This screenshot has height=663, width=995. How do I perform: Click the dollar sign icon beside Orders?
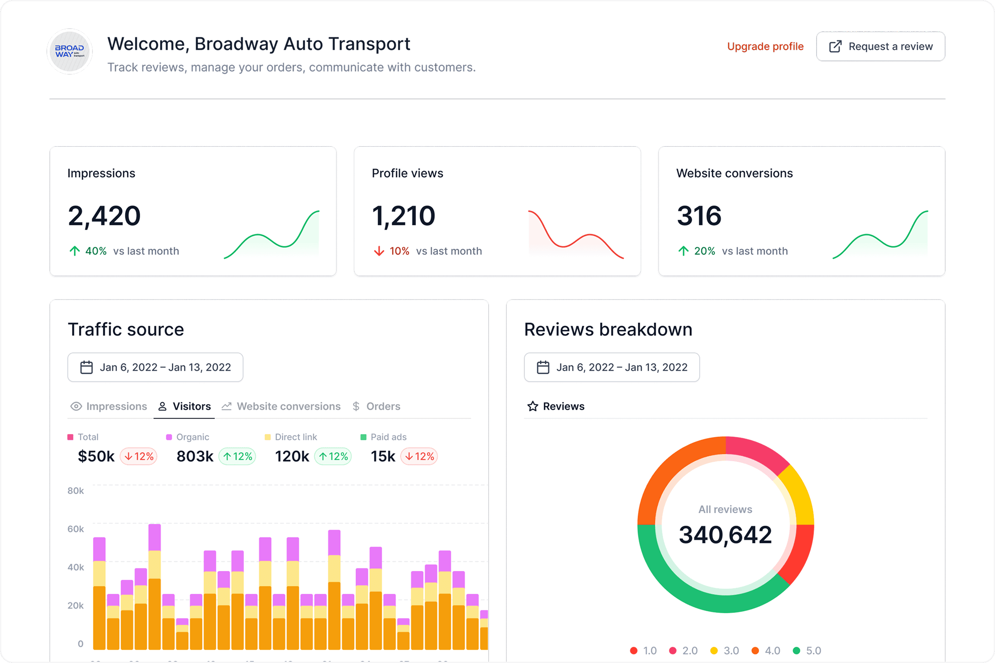[356, 406]
